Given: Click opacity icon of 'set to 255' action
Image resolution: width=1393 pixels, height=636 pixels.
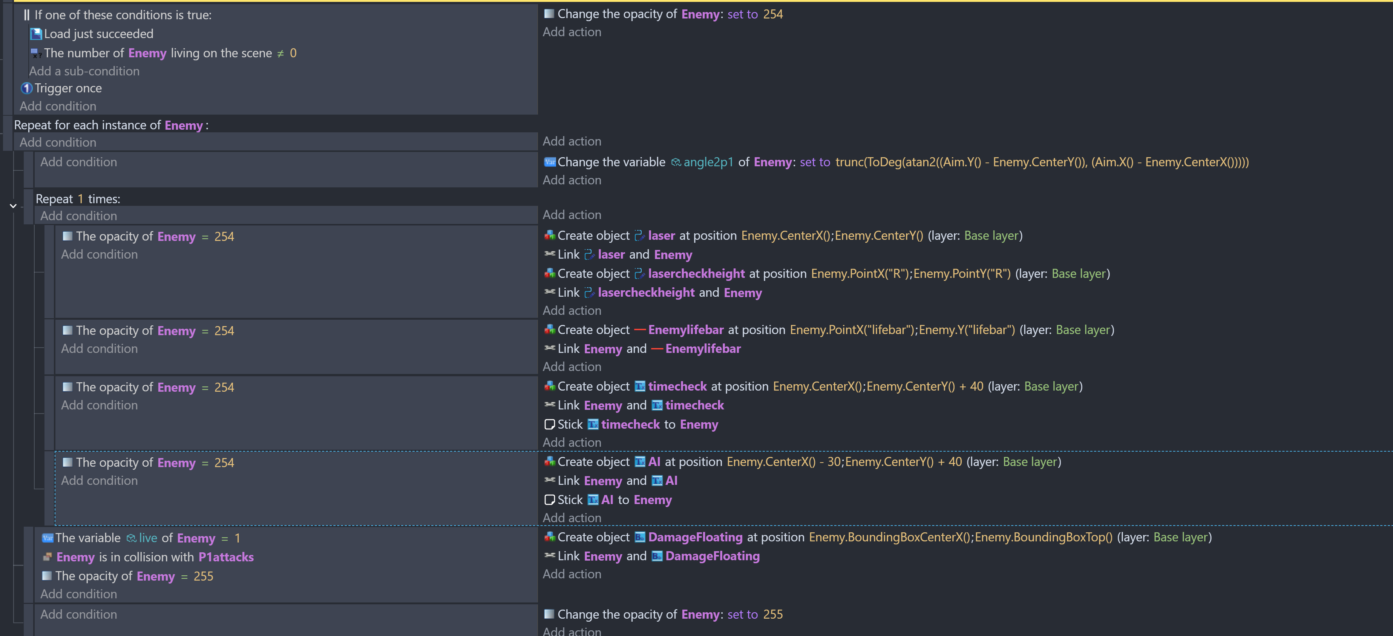Looking at the screenshot, I should coord(549,615).
